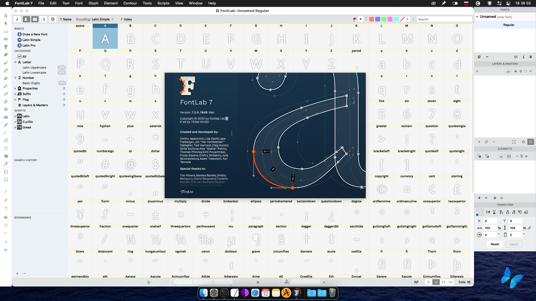The width and height of the screenshot is (536, 301).
Task: Toggle the highlighted shield-shaped button above Elements
Action: click(x=531, y=142)
